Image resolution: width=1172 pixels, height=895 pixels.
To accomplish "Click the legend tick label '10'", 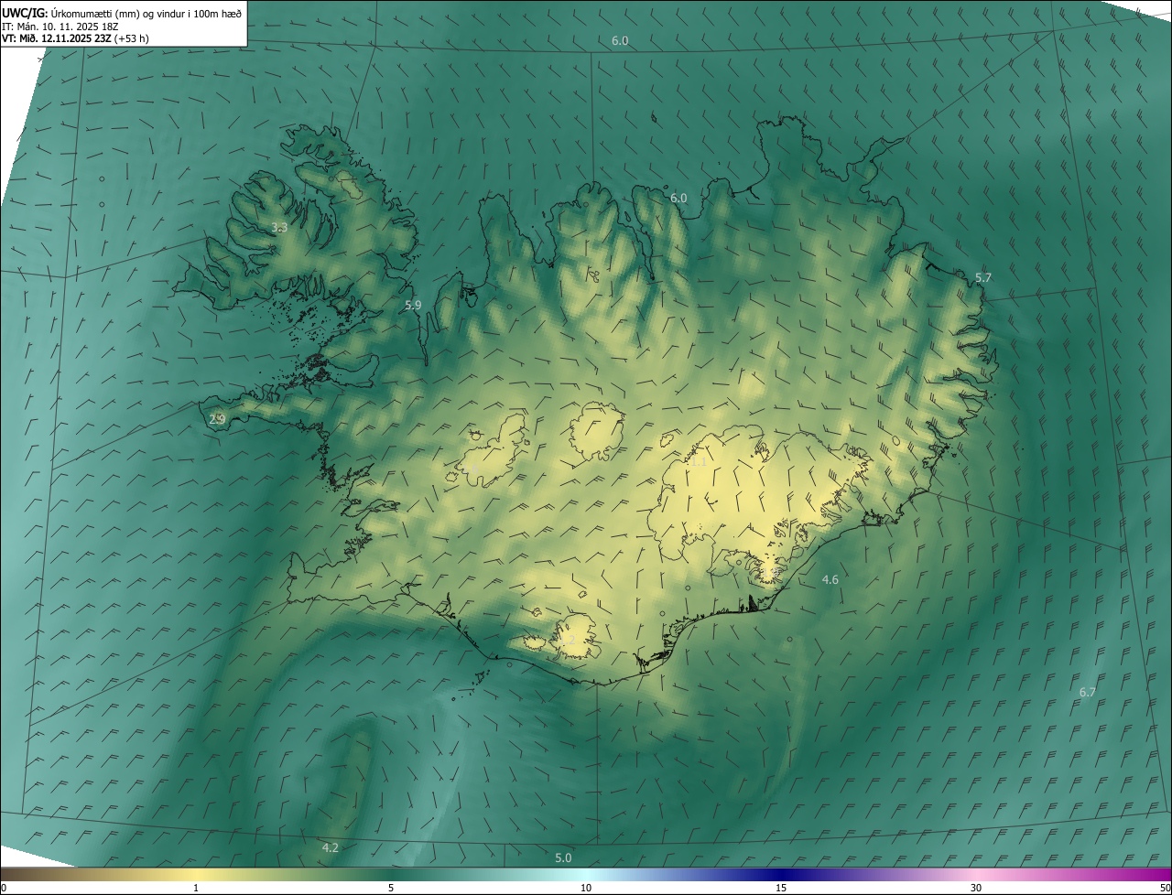I will pyautogui.click(x=586, y=888).
